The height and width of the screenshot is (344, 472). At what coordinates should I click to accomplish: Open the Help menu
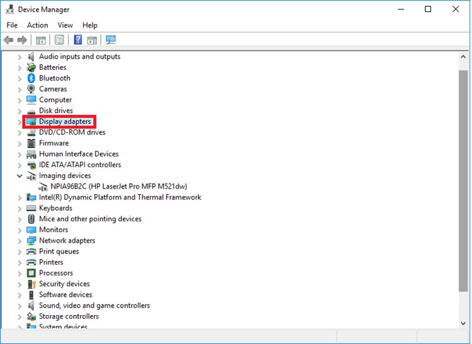[90, 25]
